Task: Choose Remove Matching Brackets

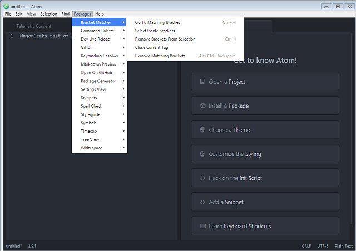Action: coord(185,56)
